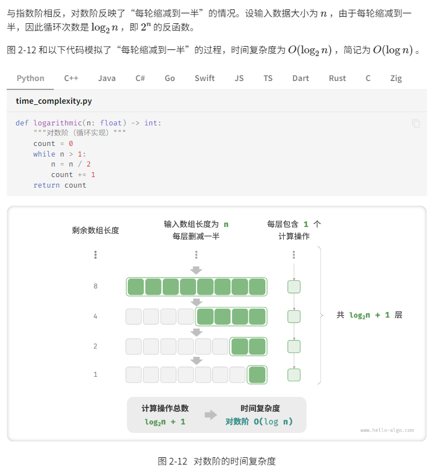This screenshot has height=474, width=442.
Task: Click the '共 log₂n + 1 层' annotation
Action: coord(369,315)
